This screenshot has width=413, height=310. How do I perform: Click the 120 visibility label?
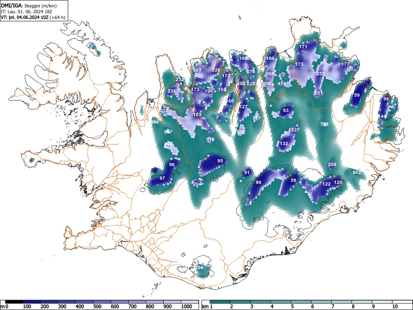pyautogui.click(x=338, y=182)
